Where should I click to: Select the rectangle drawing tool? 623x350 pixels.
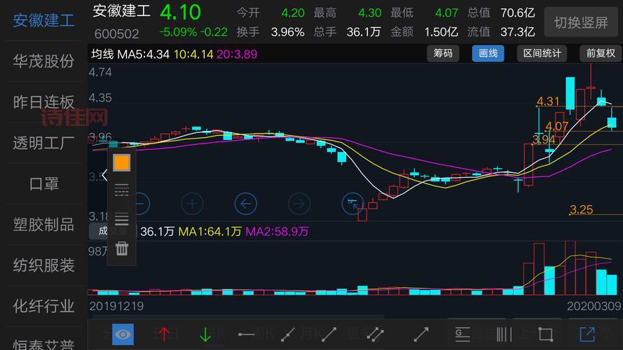click(x=545, y=335)
